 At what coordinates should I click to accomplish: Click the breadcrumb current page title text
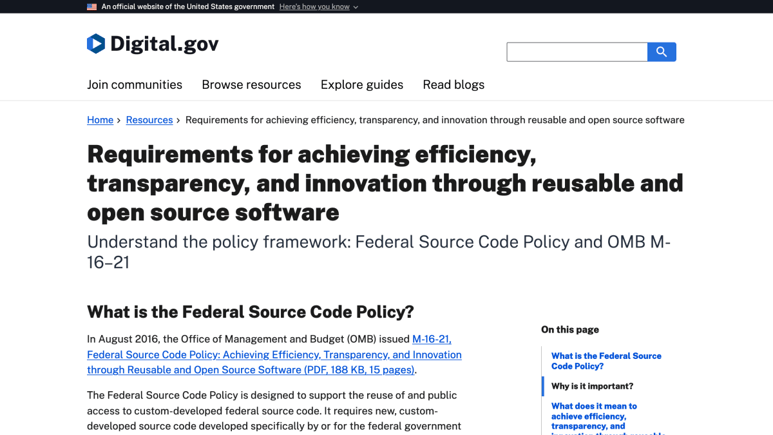pos(435,120)
